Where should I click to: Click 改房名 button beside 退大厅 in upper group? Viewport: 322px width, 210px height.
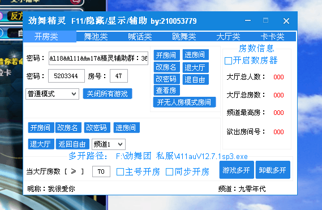click(166, 67)
